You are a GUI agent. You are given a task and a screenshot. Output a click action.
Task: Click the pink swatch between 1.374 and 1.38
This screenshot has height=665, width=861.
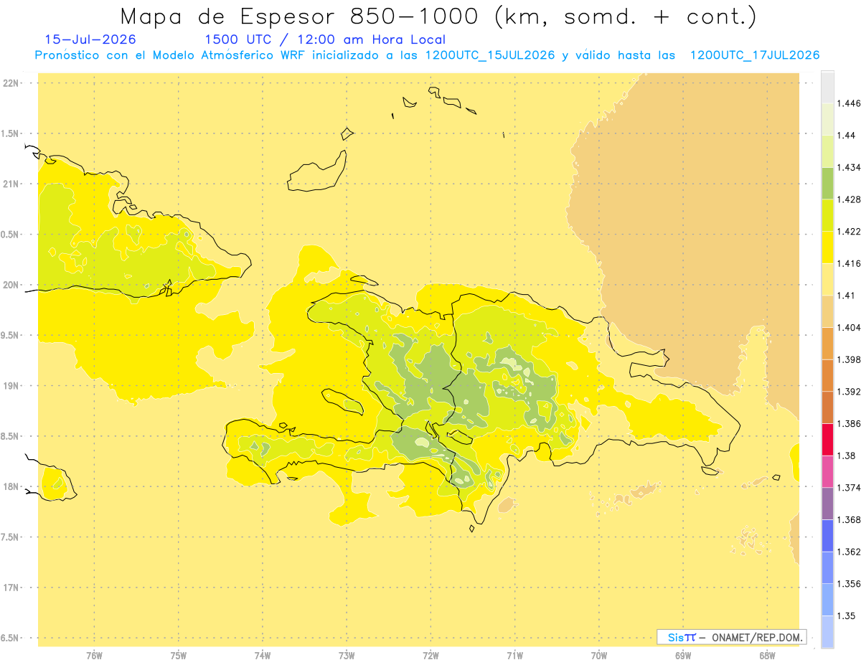827,472
